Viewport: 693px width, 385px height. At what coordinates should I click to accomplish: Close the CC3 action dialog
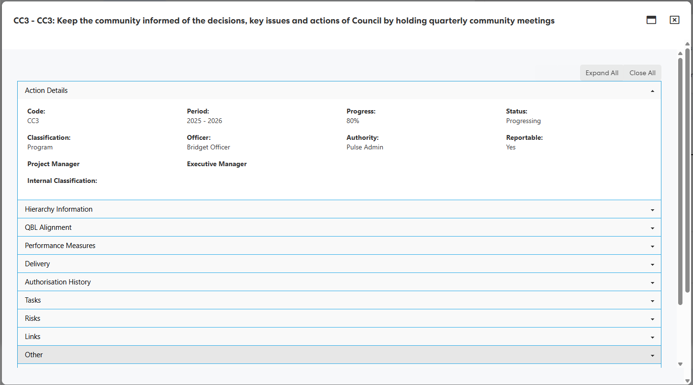click(674, 20)
